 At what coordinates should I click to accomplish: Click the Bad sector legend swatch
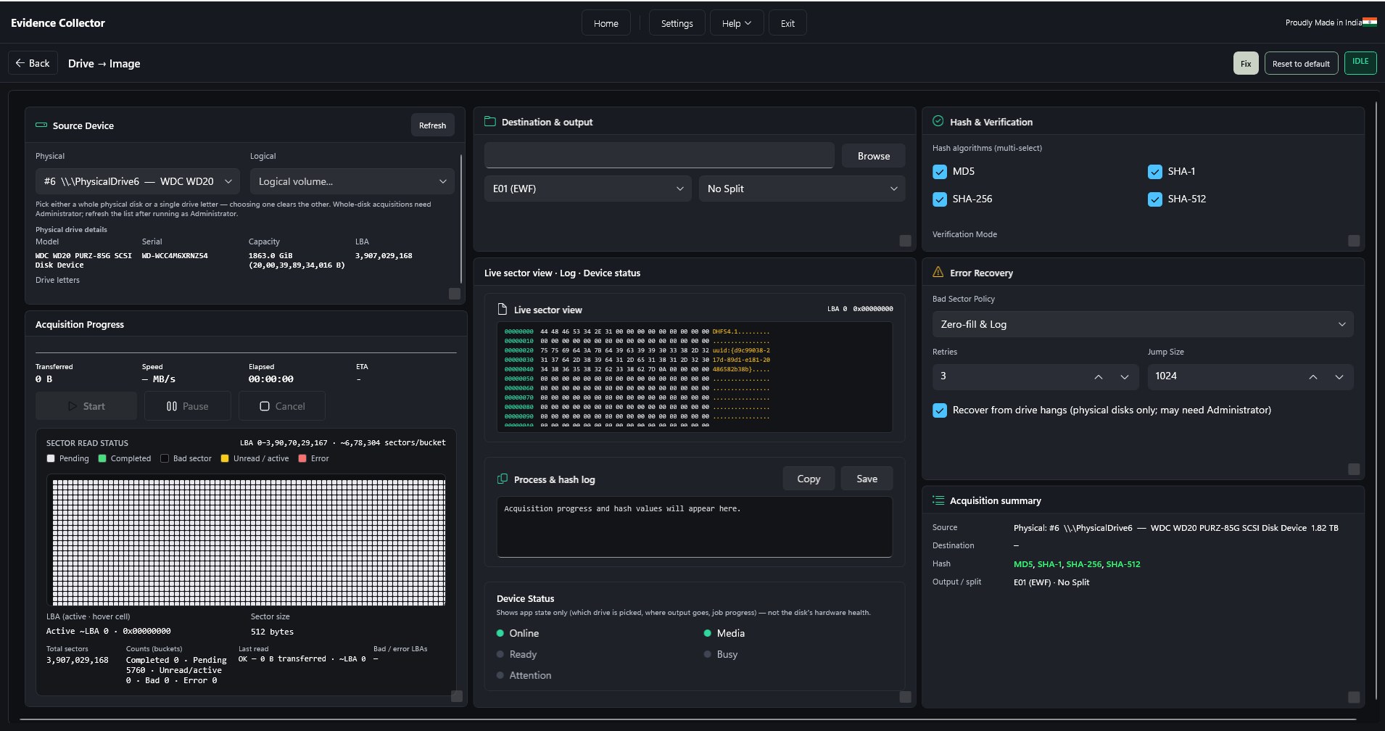[165, 458]
